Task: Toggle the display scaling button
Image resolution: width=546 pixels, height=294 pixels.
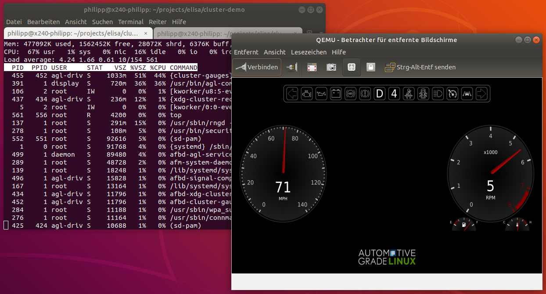Action: (x=351, y=67)
